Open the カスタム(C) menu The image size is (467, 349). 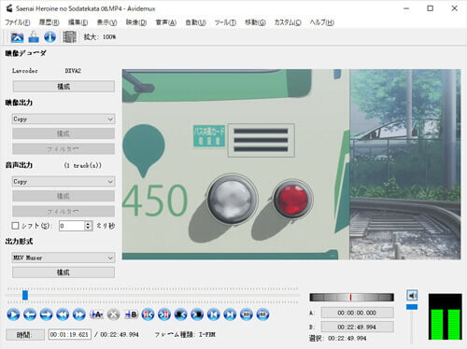[288, 22]
